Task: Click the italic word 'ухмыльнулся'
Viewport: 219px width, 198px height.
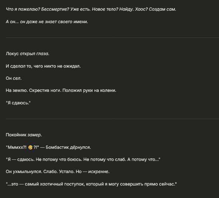Action: (27, 172)
